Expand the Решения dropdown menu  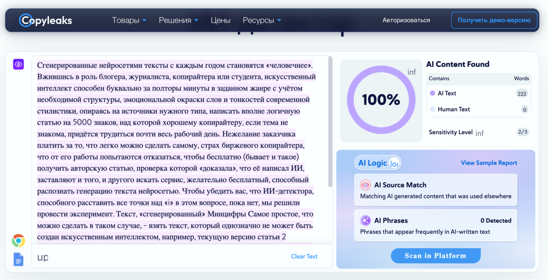179,20
